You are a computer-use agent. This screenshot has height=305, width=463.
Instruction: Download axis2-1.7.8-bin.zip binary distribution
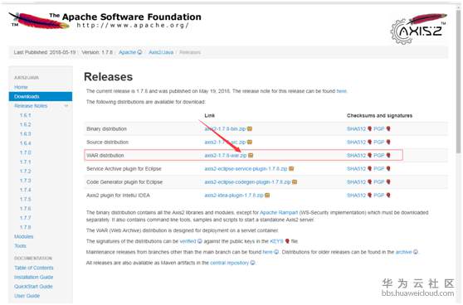pos(225,129)
